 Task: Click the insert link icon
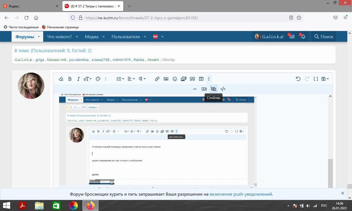[x=157, y=79]
